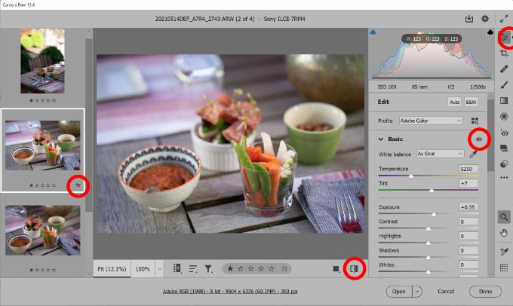The image size is (513, 306).
Task: Click the Open button
Action: coord(399,291)
